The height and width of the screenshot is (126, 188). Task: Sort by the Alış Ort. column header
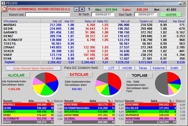(68, 21)
